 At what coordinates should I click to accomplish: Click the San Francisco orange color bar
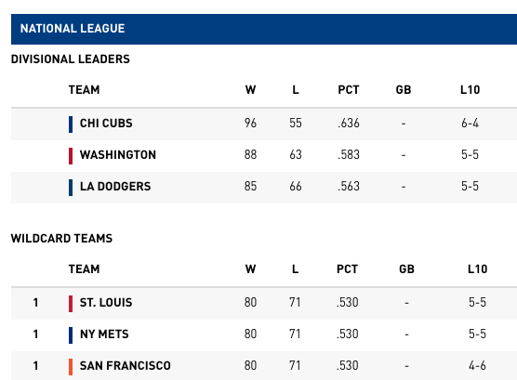coord(71,367)
